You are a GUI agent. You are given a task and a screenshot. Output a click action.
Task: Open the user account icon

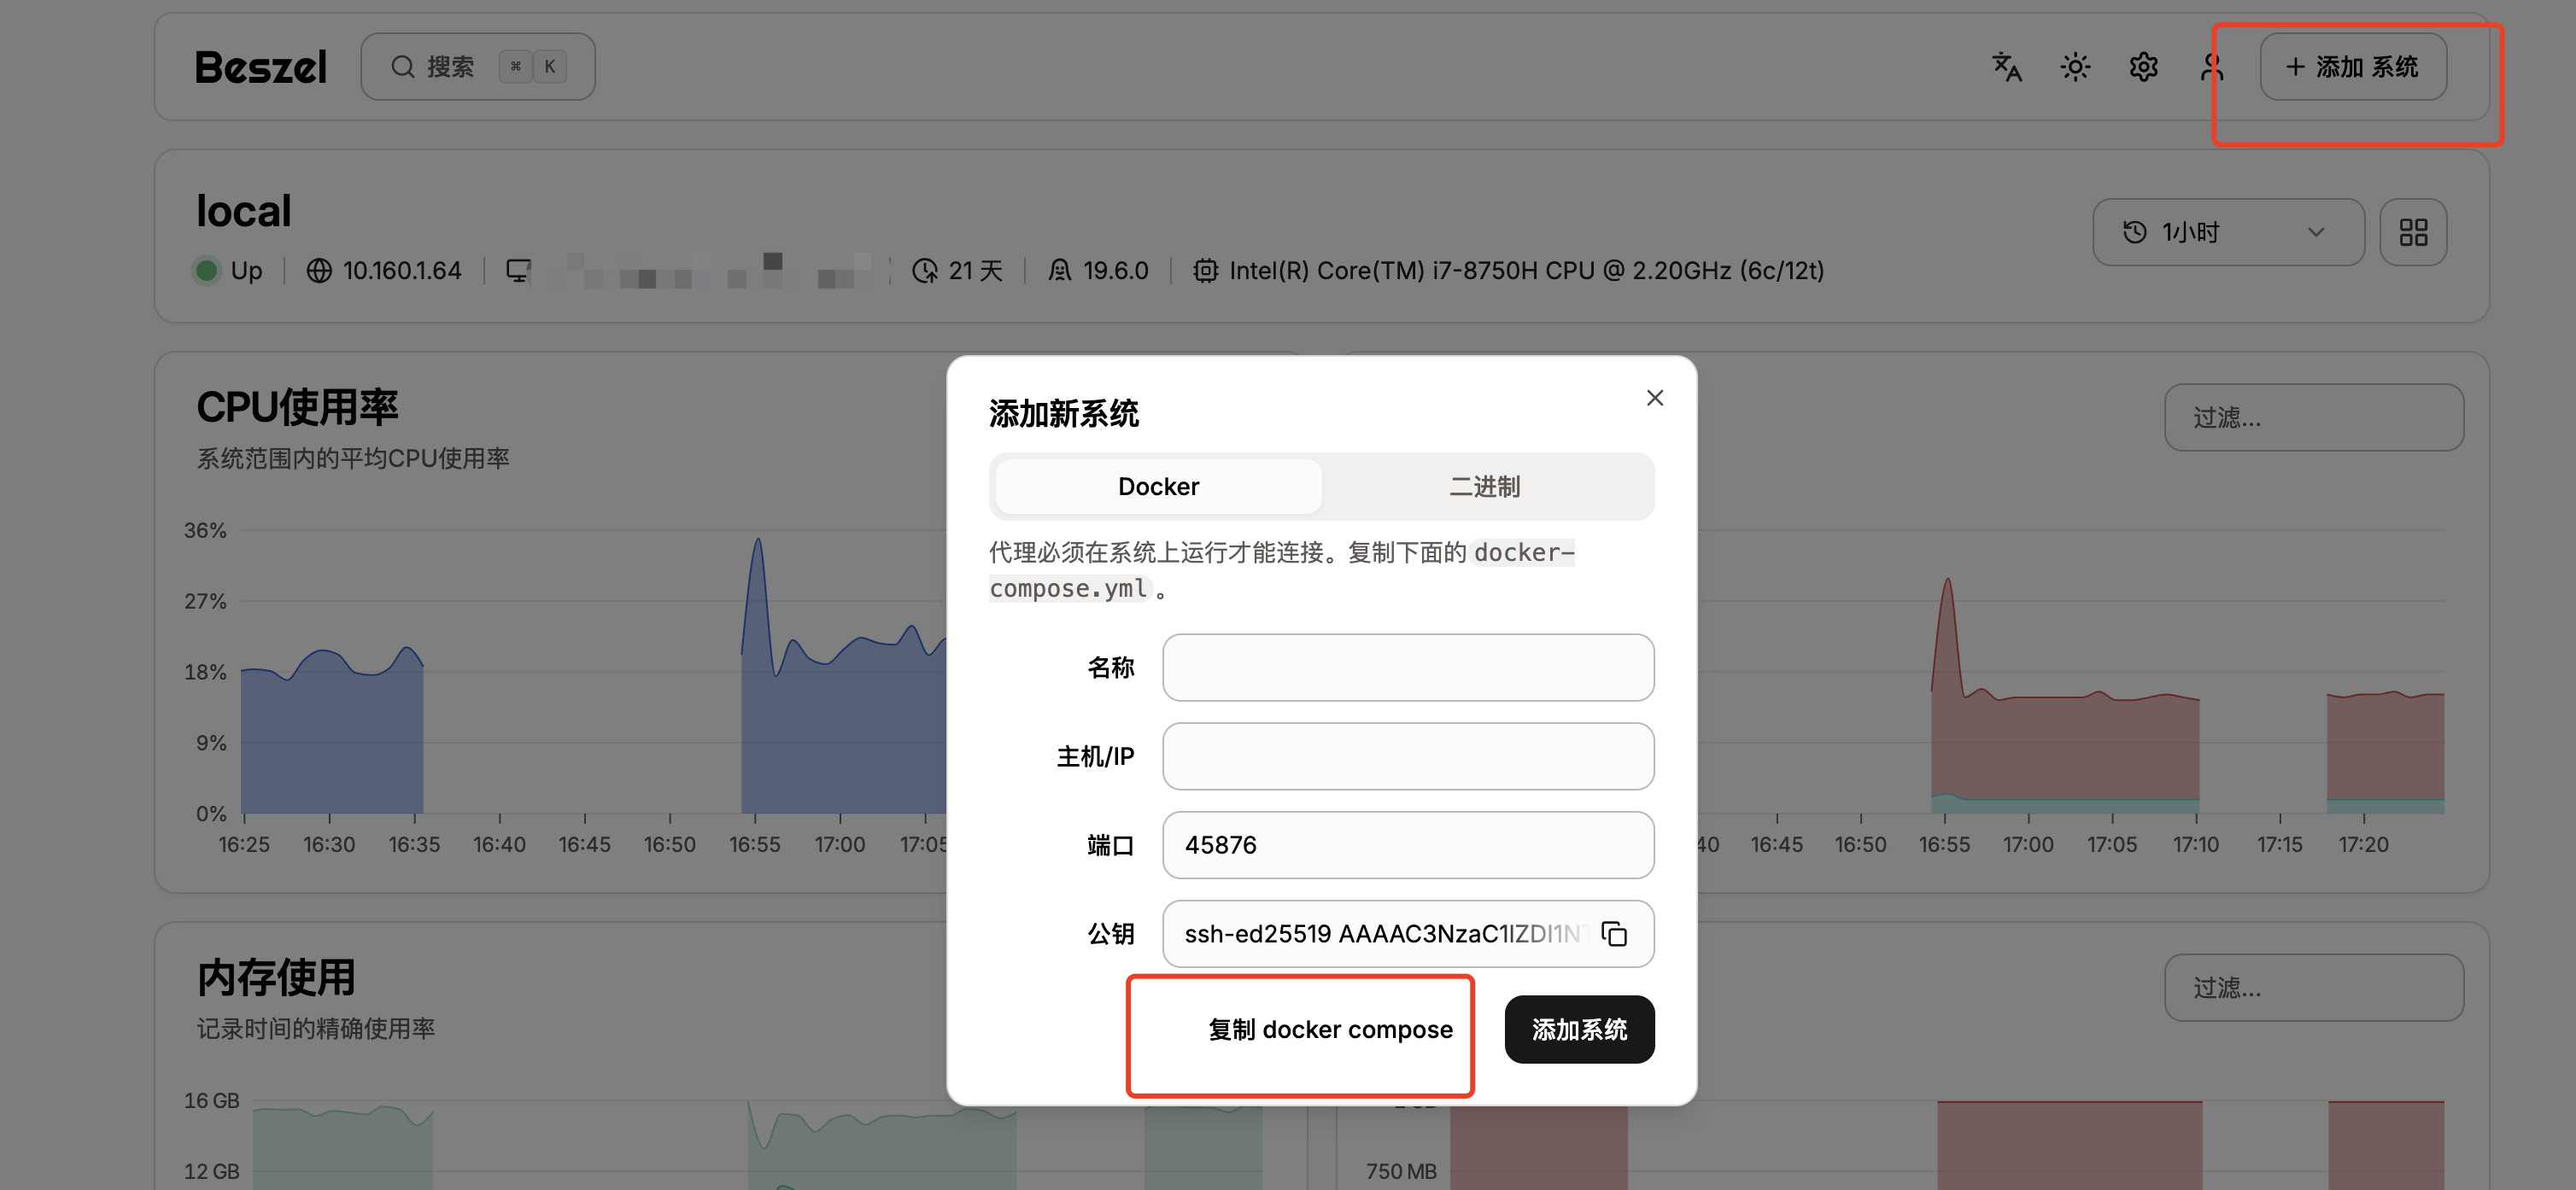(2212, 67)
